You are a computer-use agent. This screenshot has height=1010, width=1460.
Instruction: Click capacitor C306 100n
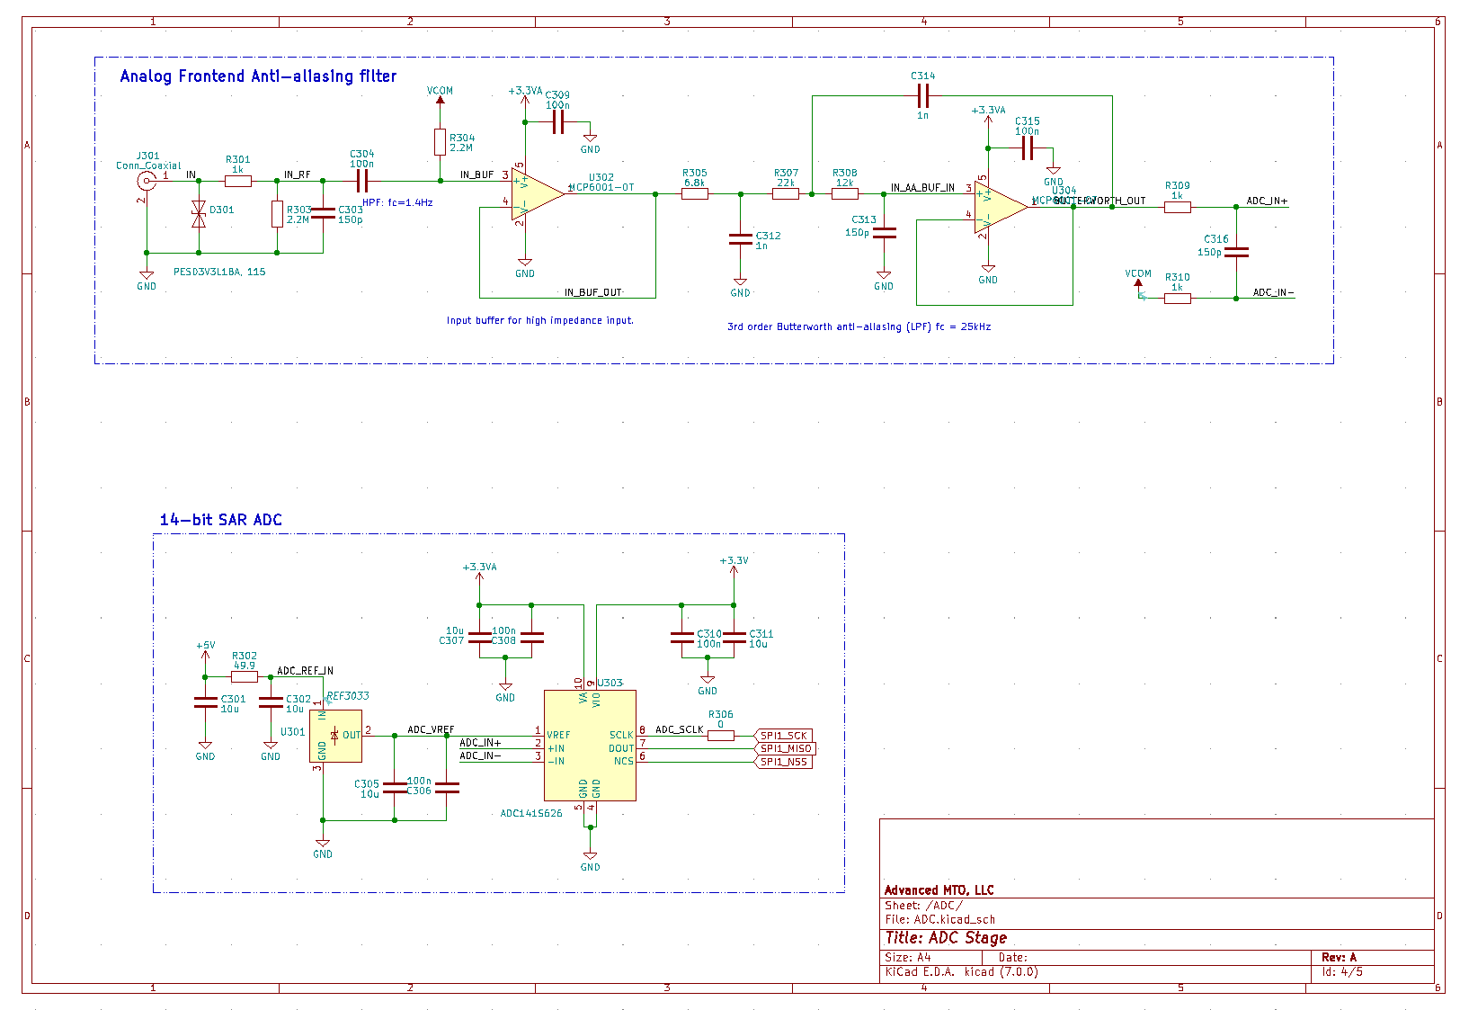click(447, 788)
